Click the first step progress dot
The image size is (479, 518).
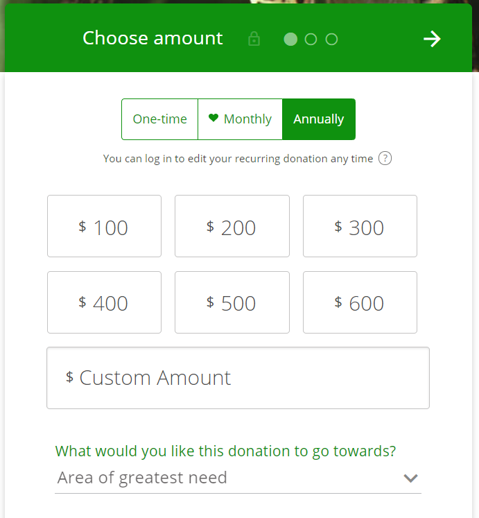pos(290,39)
